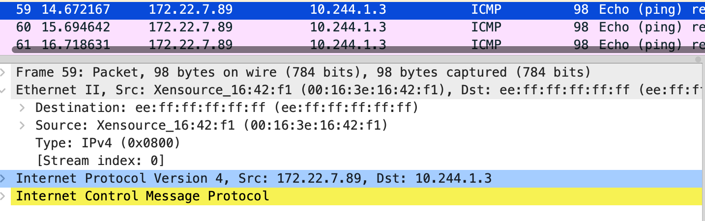Viewport: 705px width, 221px height.
Task: Click the pane divider handle dot
Action: click(697, 59)
